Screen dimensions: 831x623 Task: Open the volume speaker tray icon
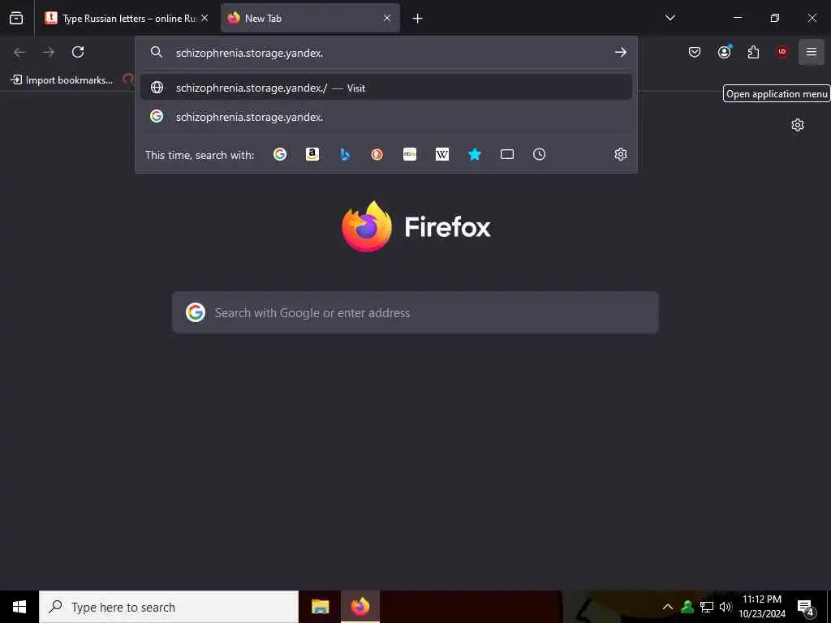pyautogui.click(x=726, y=607)
